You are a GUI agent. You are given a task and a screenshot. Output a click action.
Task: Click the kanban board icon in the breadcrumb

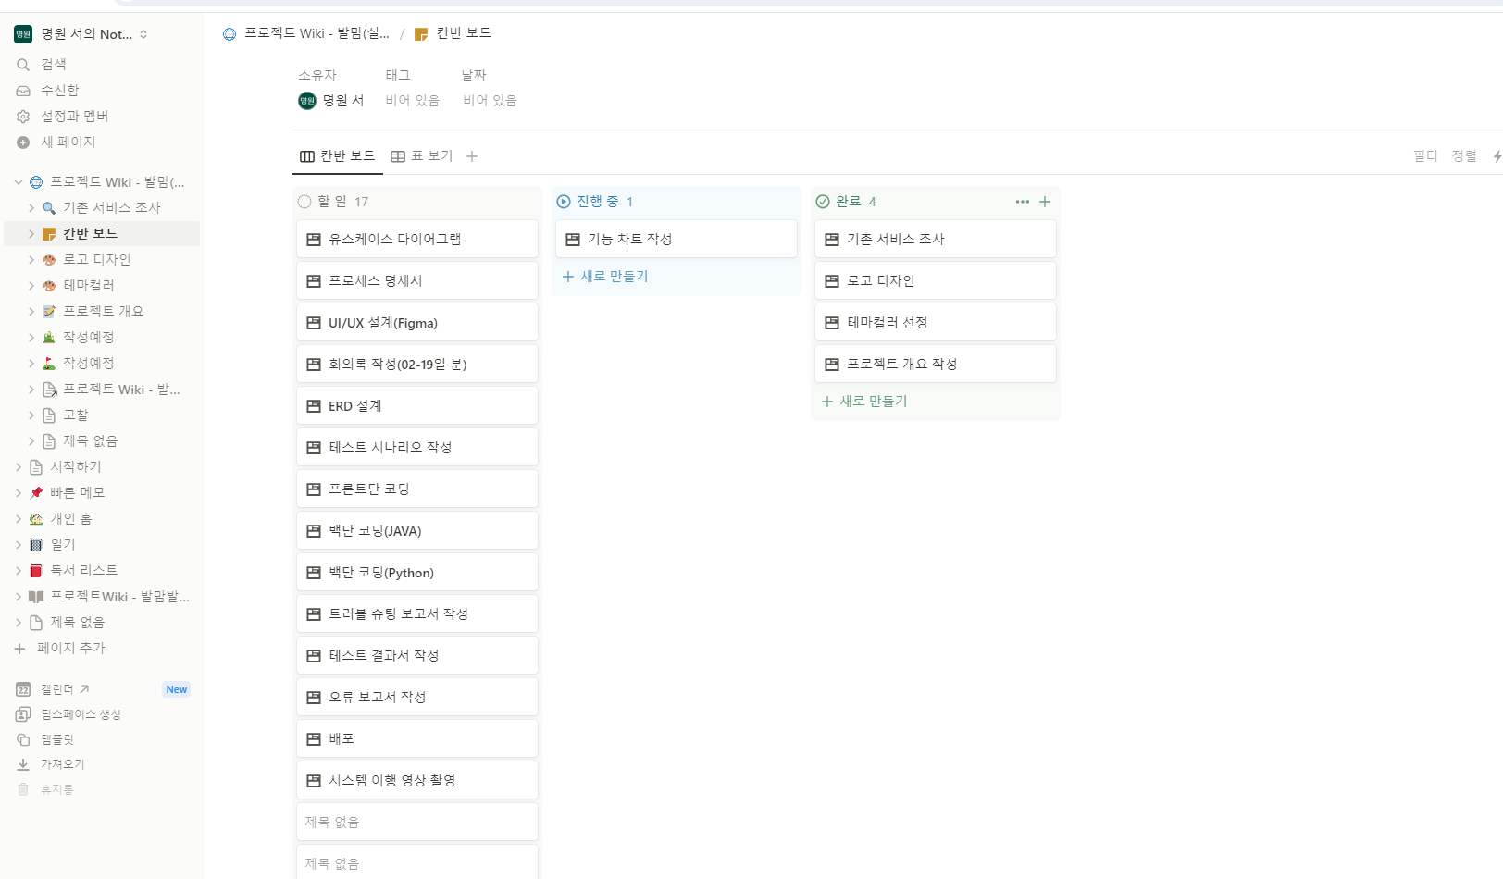point(421,34)
